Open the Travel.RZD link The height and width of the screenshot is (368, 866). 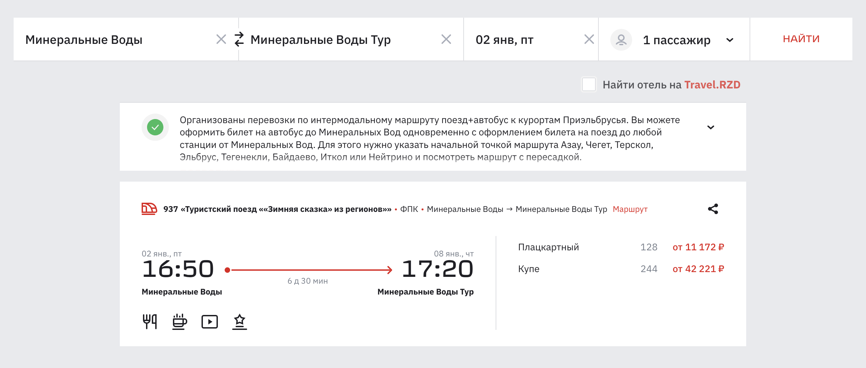(712, 85)
